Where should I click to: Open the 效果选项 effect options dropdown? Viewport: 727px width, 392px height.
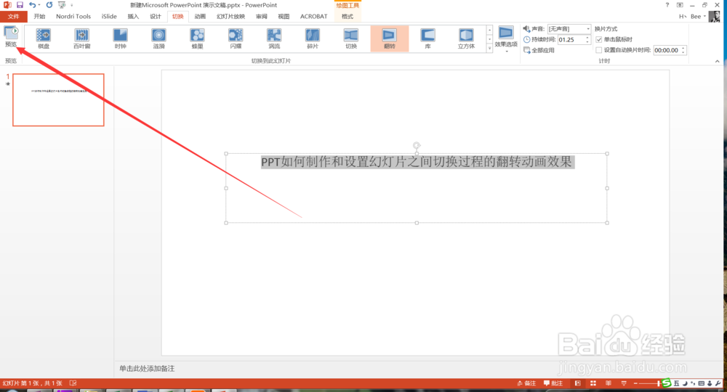coord(506,39)
